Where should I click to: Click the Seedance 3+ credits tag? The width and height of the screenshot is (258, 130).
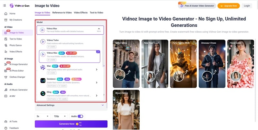coord(62,86)
